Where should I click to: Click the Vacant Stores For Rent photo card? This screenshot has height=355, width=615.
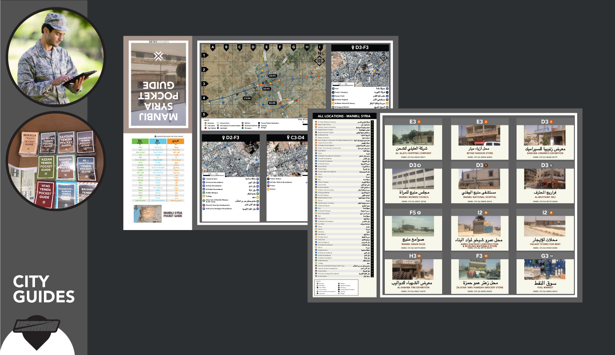click(545, 229)
